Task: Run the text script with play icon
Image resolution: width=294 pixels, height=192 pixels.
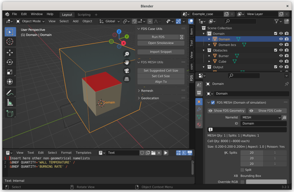Action: pos(166,153)
